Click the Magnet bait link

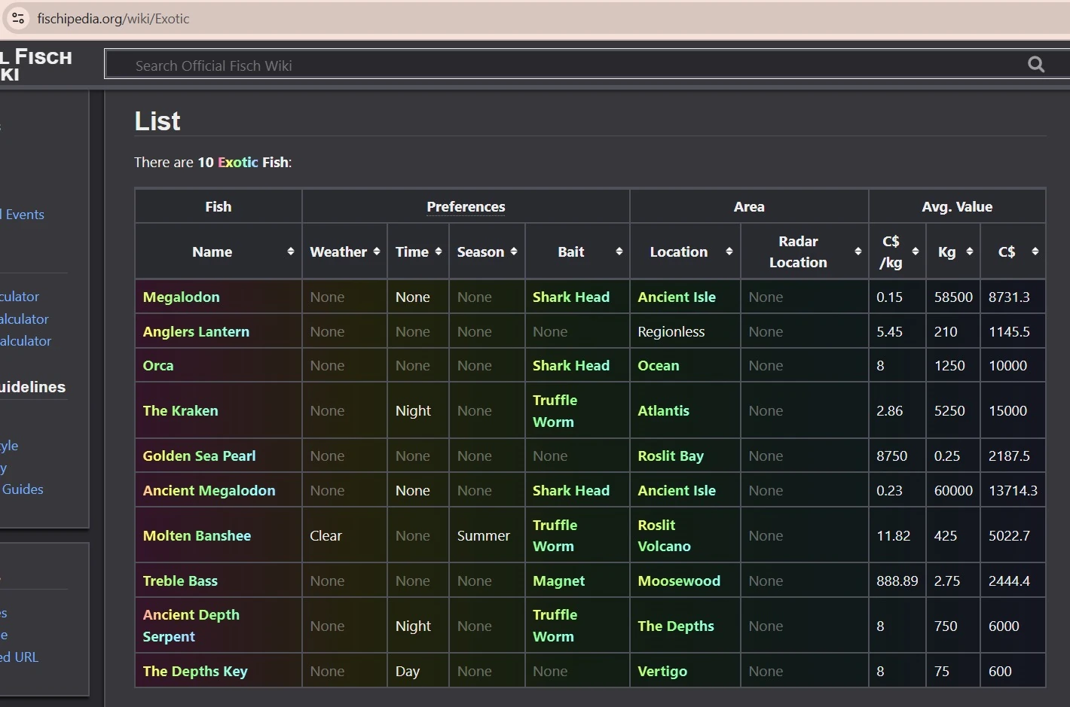coord(558,581)
